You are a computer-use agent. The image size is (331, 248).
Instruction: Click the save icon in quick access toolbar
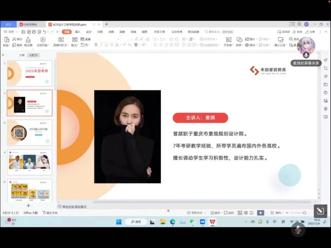tap(23, 32)
